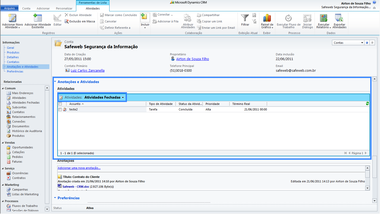The height and width of the screenshot is (214, 380).
Task: Go to previous record with up arrow
Action: coord(367,43)
